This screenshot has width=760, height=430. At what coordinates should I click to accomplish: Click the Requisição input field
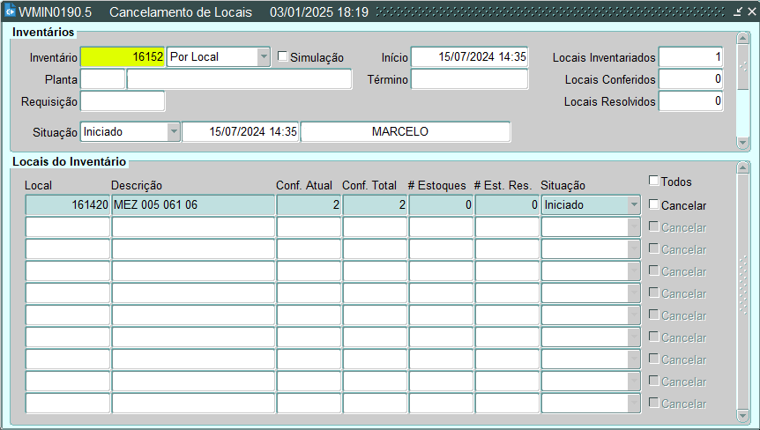123,101
